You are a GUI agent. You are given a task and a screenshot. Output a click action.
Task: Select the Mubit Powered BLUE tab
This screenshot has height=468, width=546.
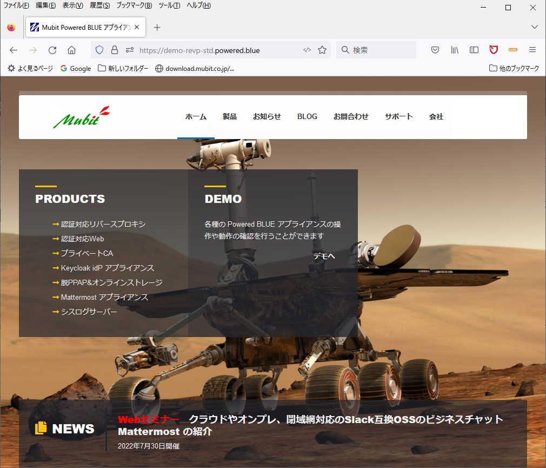pos(85,27)
